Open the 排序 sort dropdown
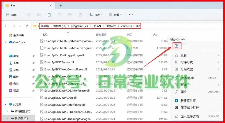225x123 pixels. pos(96,15)
